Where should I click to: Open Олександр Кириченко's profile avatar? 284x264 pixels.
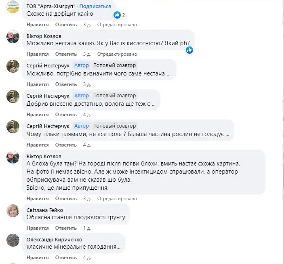(x=13, y=240)
